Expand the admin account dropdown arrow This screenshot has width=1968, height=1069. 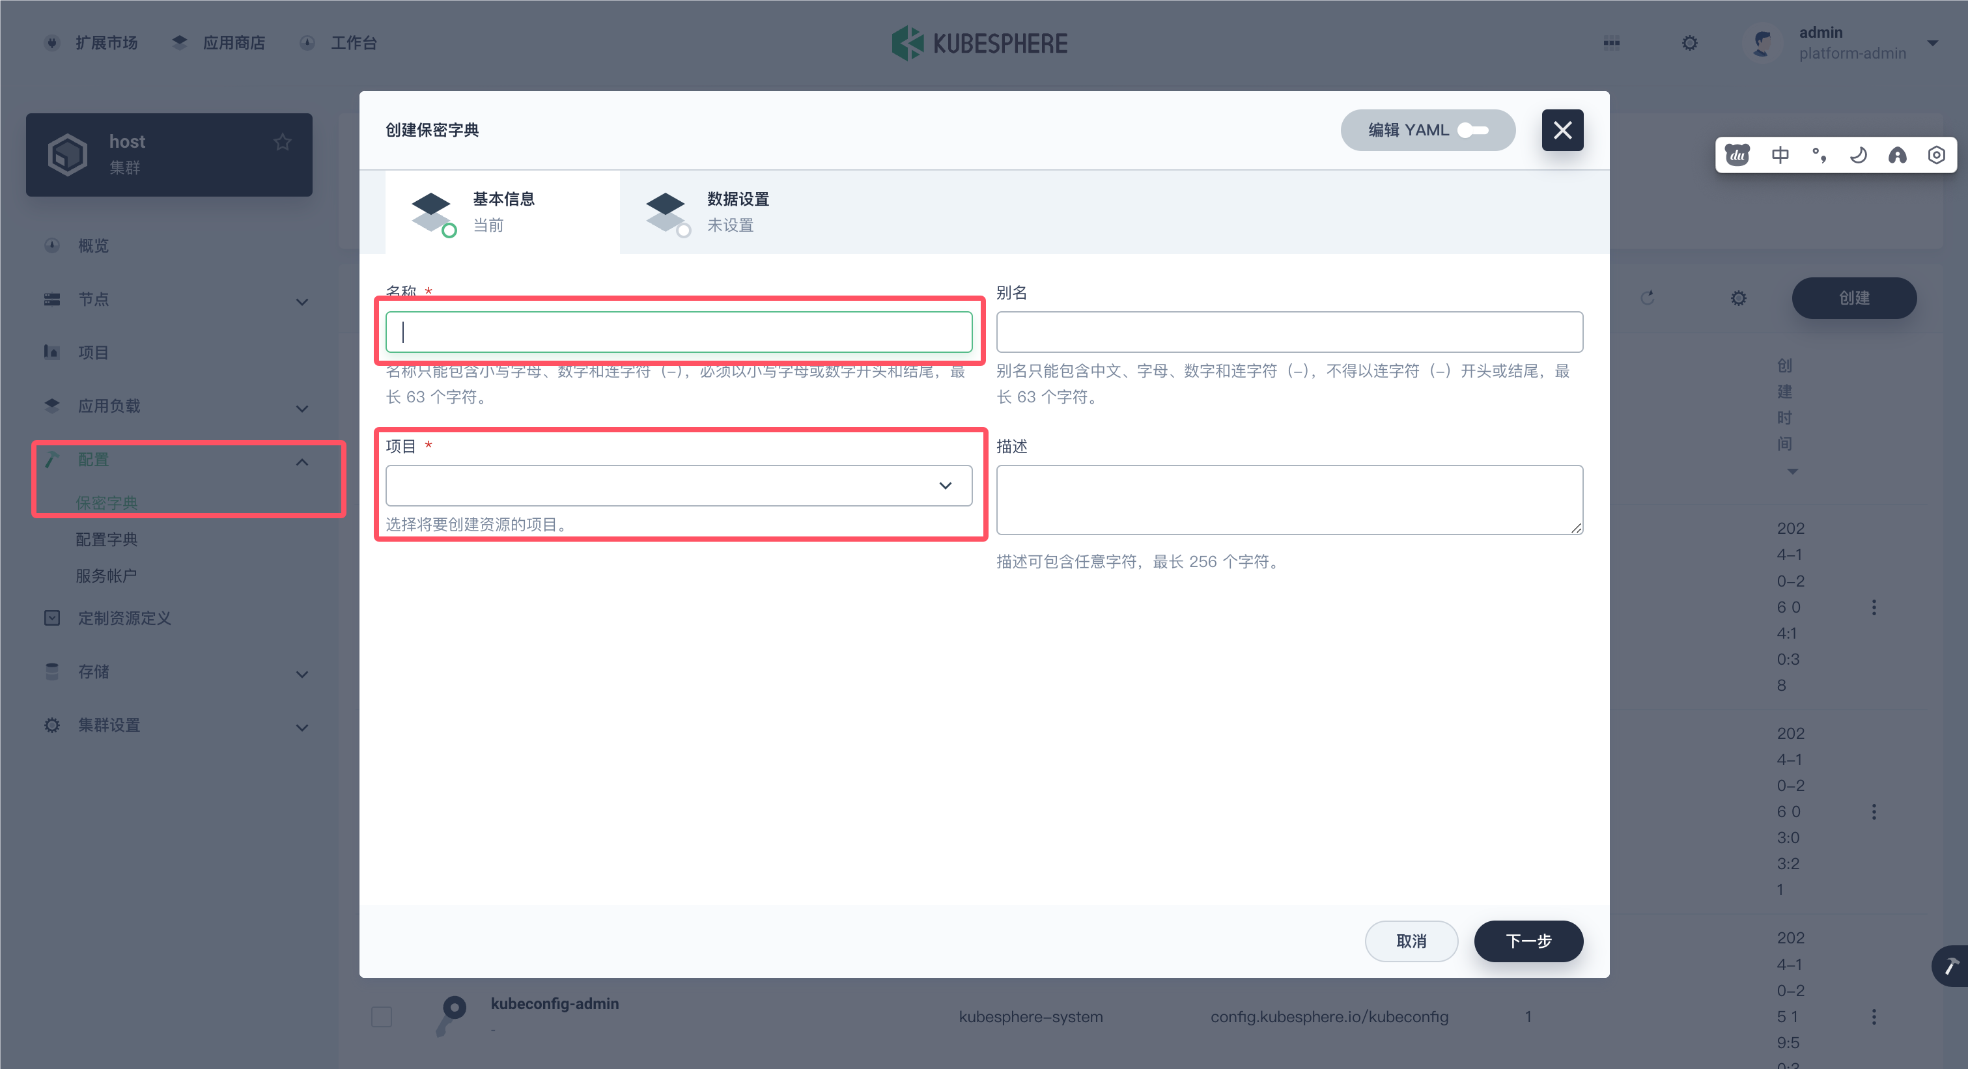(1933, 43)
